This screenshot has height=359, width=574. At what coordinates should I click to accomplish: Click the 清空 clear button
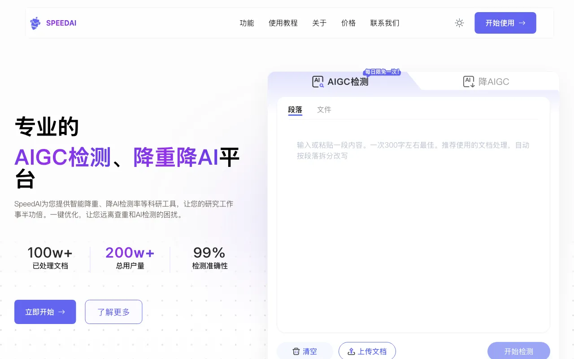(305, 351)
